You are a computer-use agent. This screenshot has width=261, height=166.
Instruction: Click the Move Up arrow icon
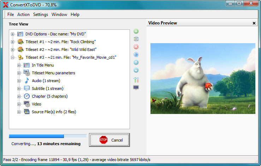tap(136, 62)
